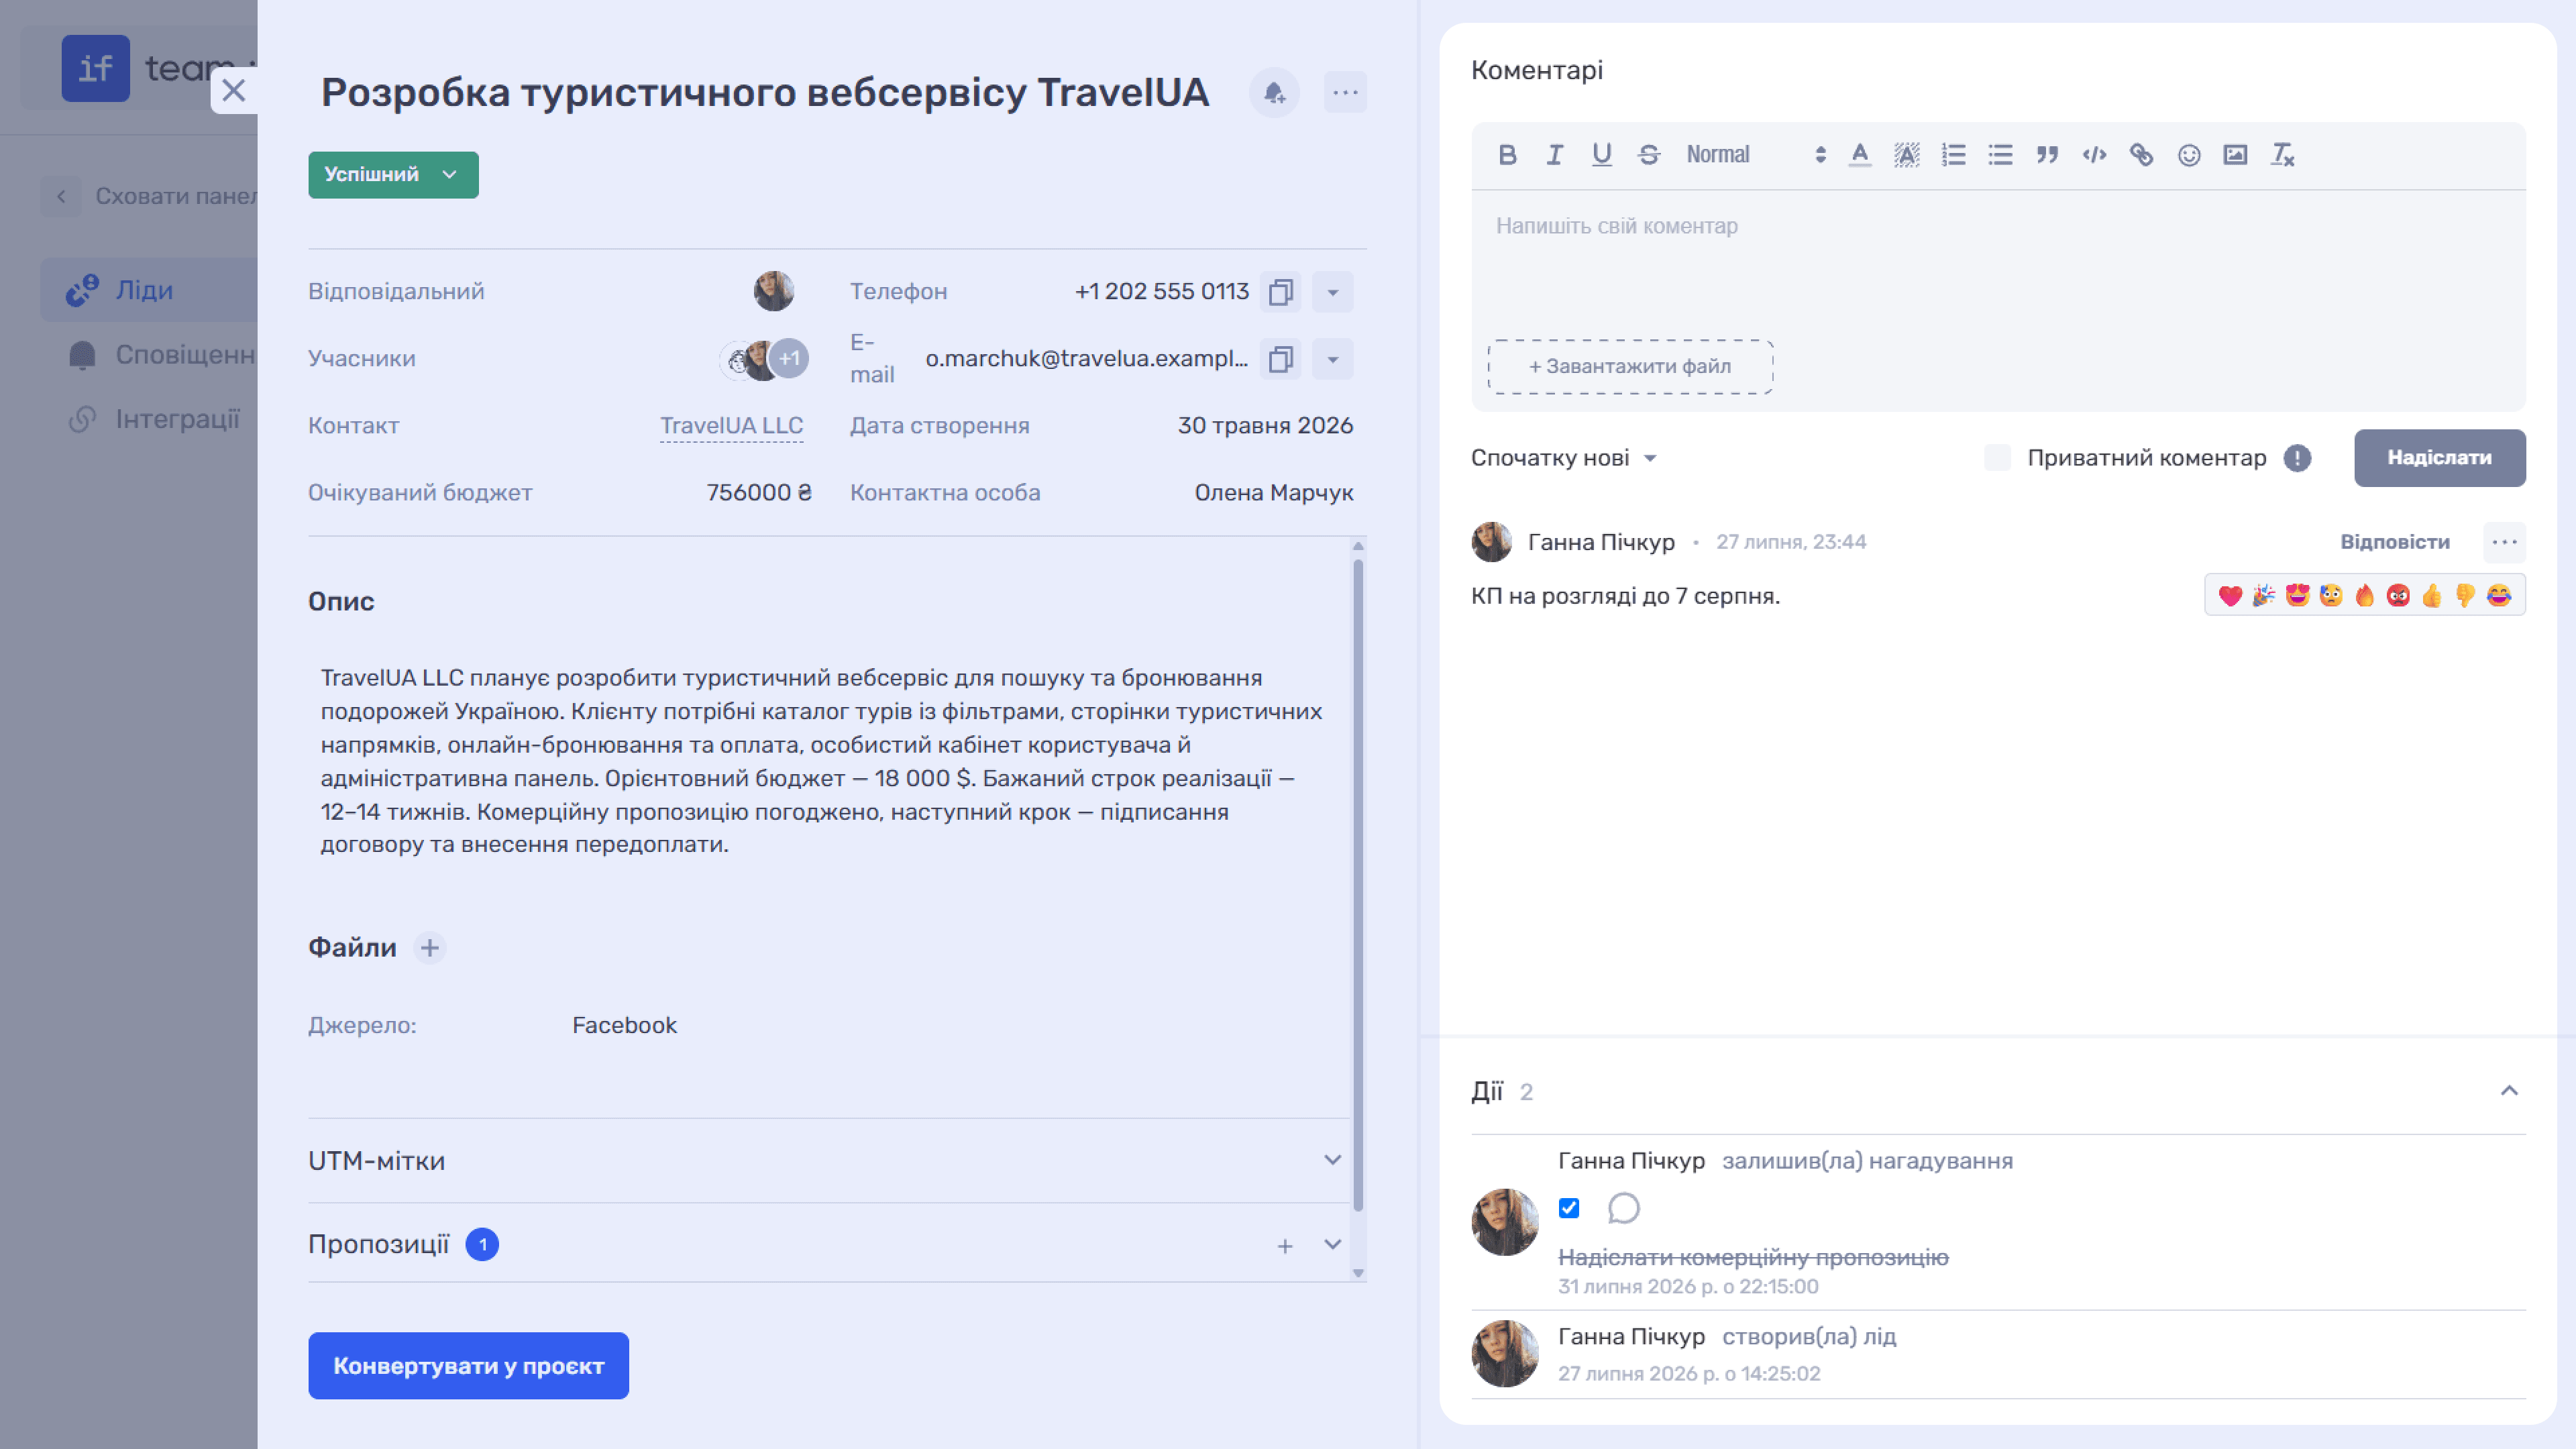Insert an image into the comment
Viewport: 2576px width, 1449px height.
[x=2235, y=155]
